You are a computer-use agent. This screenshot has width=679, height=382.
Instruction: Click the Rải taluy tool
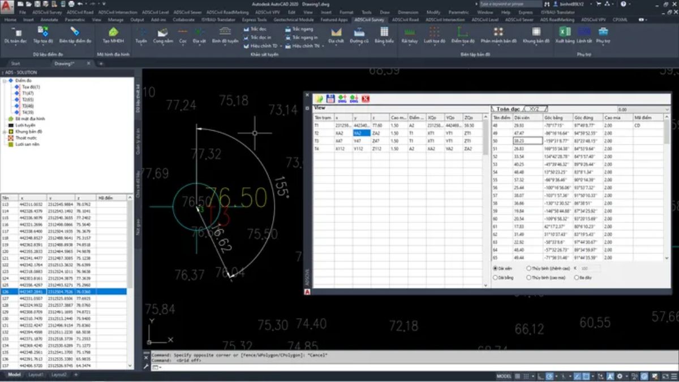pyautogui.click(x=409, y=35)
